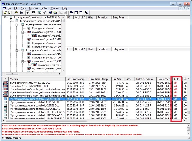
Task: Collapse the QT5C tree node
Action: (x=11, y=21)
